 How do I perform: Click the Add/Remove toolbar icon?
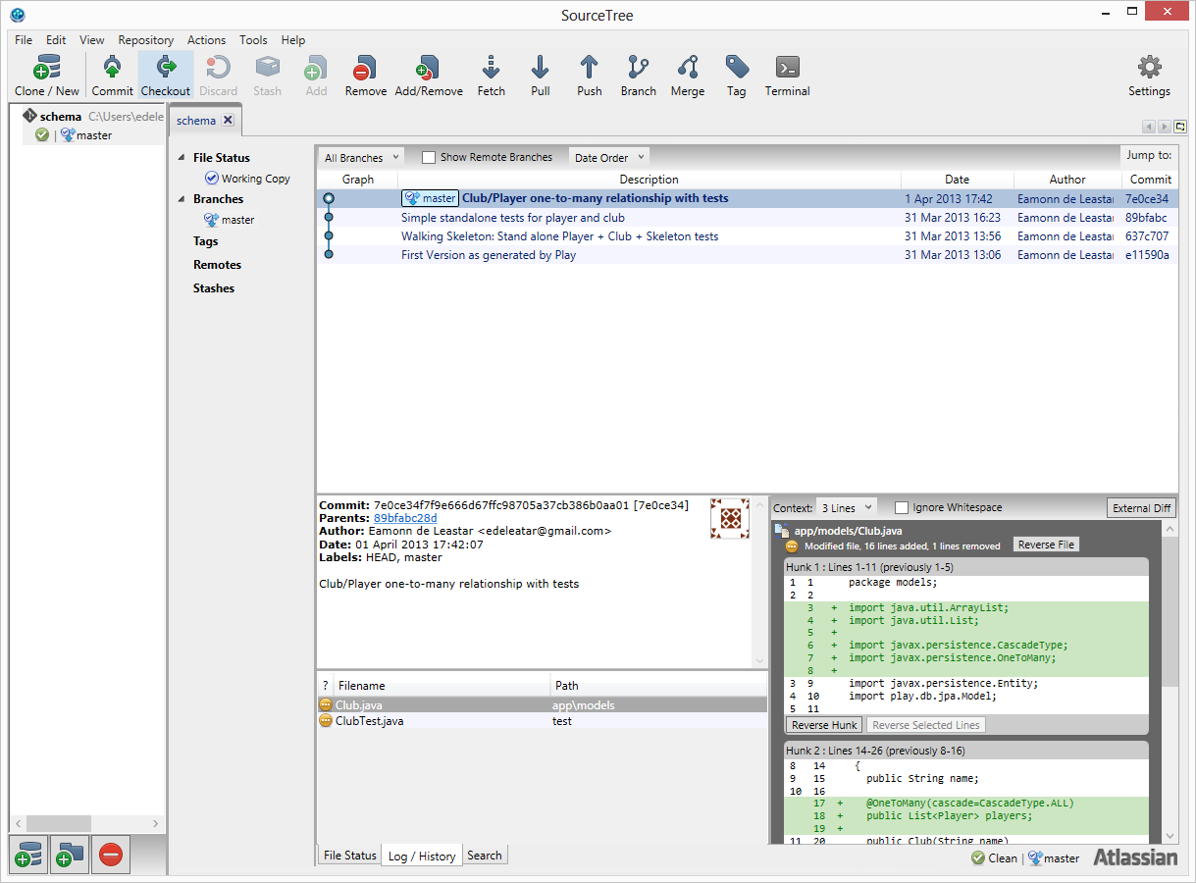[x=429, y=68]
